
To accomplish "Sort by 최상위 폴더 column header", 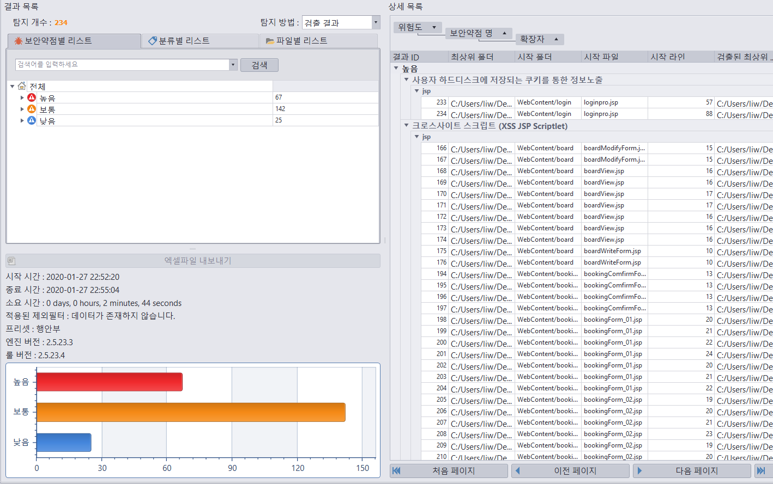I will pyautogui.click(x=481, y=57).
